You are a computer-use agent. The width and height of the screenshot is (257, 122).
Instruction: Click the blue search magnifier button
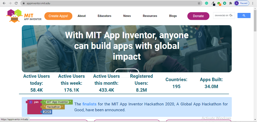(x=244, y=15)
